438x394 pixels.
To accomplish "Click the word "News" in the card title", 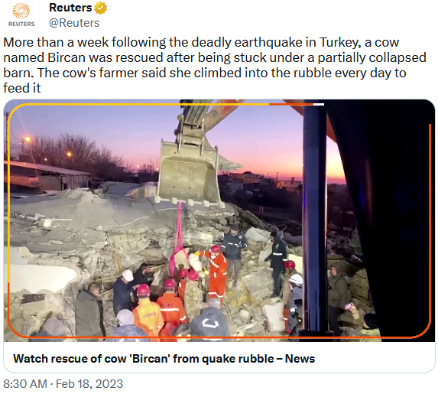I will [x=300, y=359].
